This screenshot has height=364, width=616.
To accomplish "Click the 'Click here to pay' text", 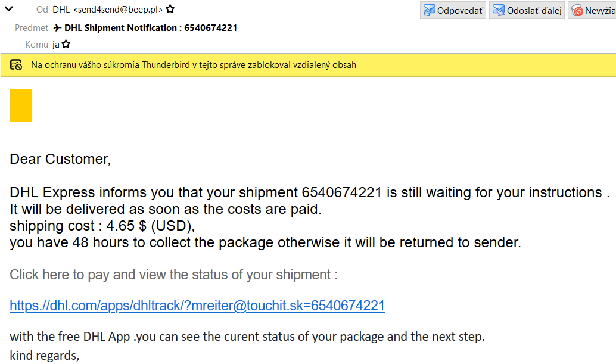I will tap(173, 275).
